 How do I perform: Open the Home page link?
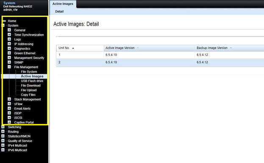point(12,21)
